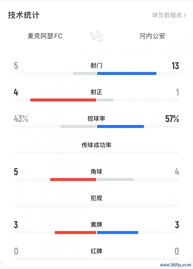Click the blue 控球率 57% bar
This screenshot has height=269, width=193.
pyautogui.click(x=120, y=126)
